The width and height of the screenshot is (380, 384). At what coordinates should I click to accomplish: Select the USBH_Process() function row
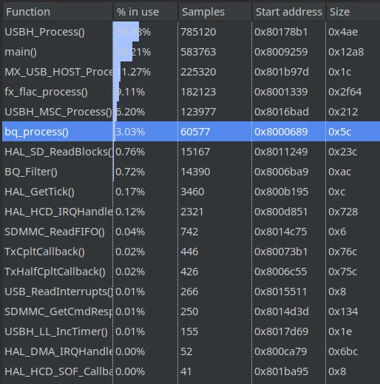click(191, 32)
